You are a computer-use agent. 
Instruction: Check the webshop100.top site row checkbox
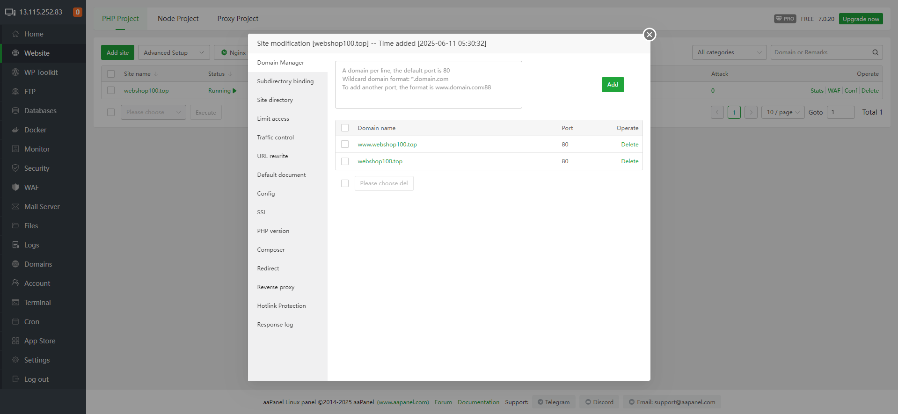pyautogui.click(x=111, y=90)
